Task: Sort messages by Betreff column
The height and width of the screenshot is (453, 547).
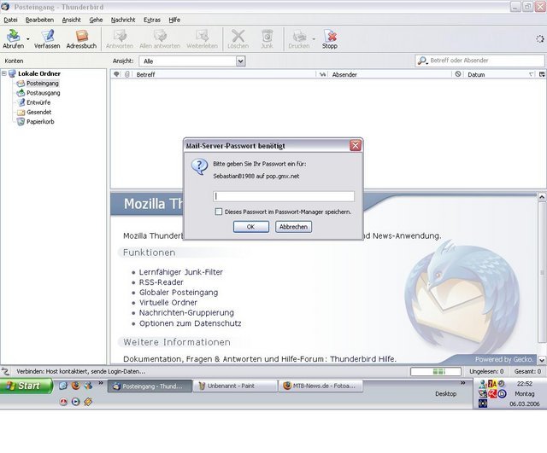Action: coord(224,74)
